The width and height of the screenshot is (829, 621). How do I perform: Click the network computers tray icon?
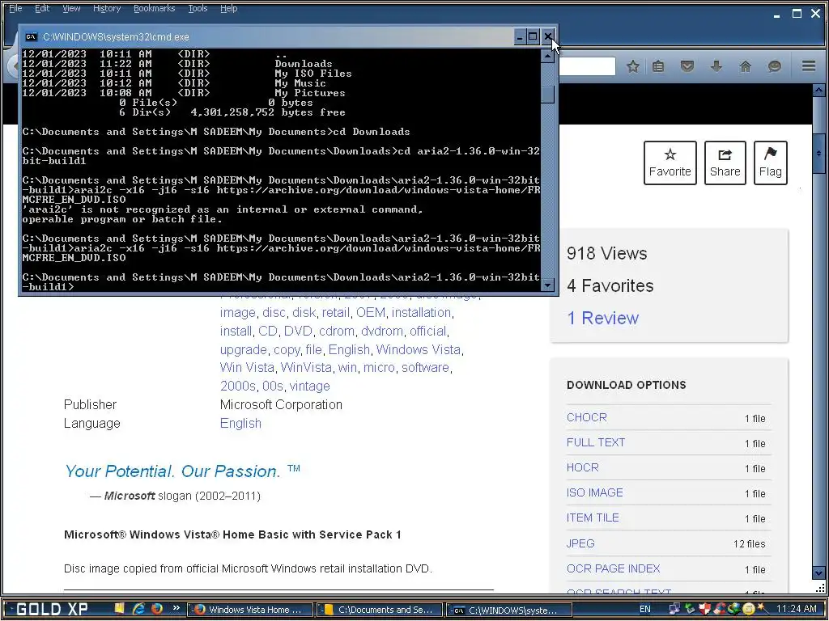click(x=674, y=609)
